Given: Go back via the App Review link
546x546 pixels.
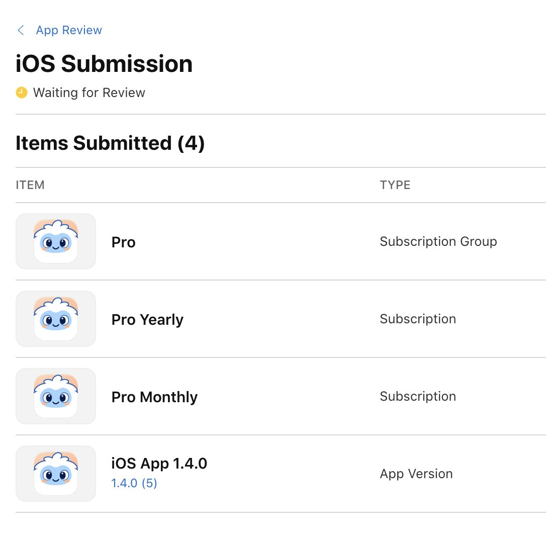Looking at the screenshot, I should [x=69, y=30].
